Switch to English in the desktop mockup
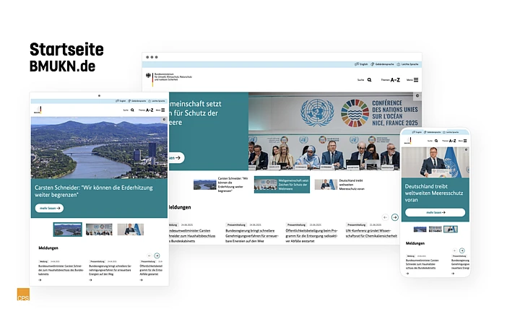 tap(361, 64)
